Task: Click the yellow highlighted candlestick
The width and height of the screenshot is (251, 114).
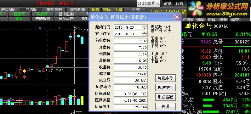Action: 24,71
